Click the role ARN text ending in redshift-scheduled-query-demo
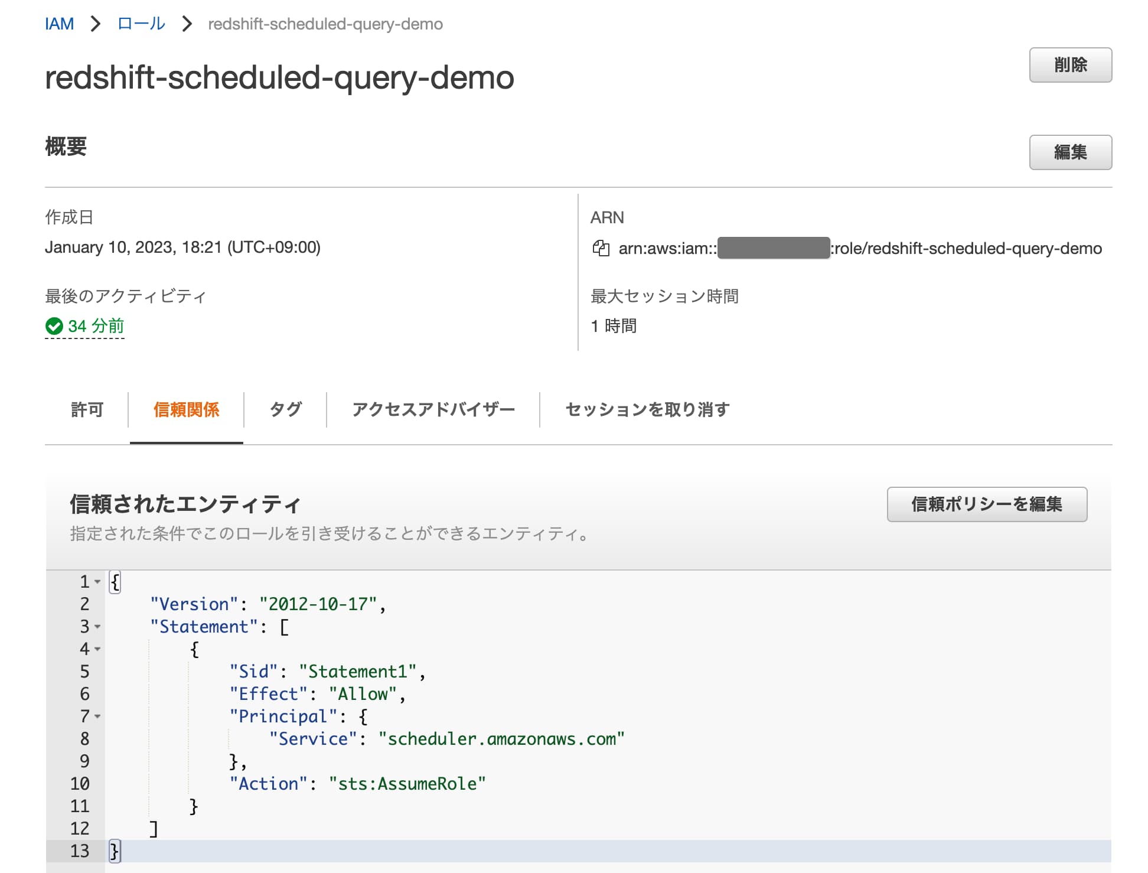Screen dimensions: 1148x873 [860, 248]
